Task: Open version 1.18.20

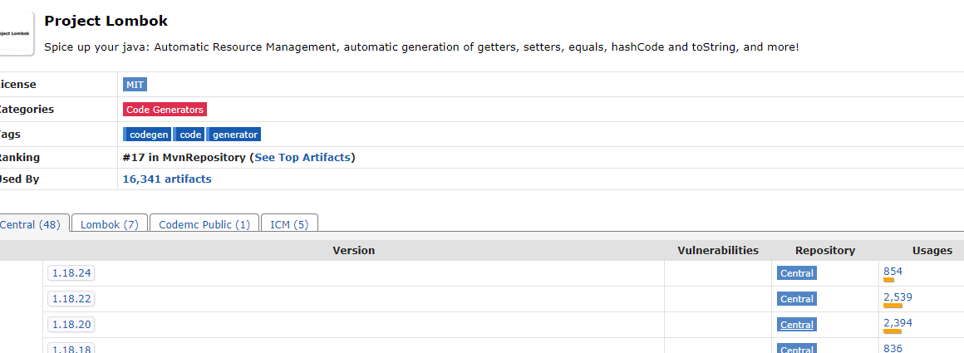Action: click(x=71, y=324)
